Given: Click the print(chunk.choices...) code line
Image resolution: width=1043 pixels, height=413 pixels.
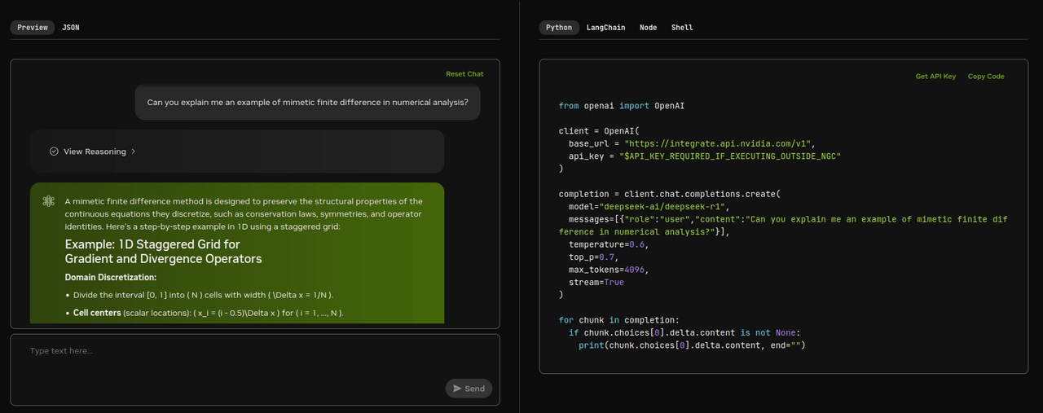Looking at the screenshot, I should pos(692,345).
